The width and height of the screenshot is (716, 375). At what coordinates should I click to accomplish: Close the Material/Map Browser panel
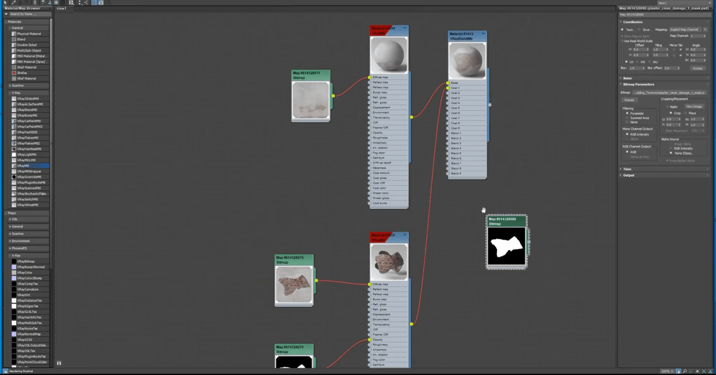click(x=49, y=8)
